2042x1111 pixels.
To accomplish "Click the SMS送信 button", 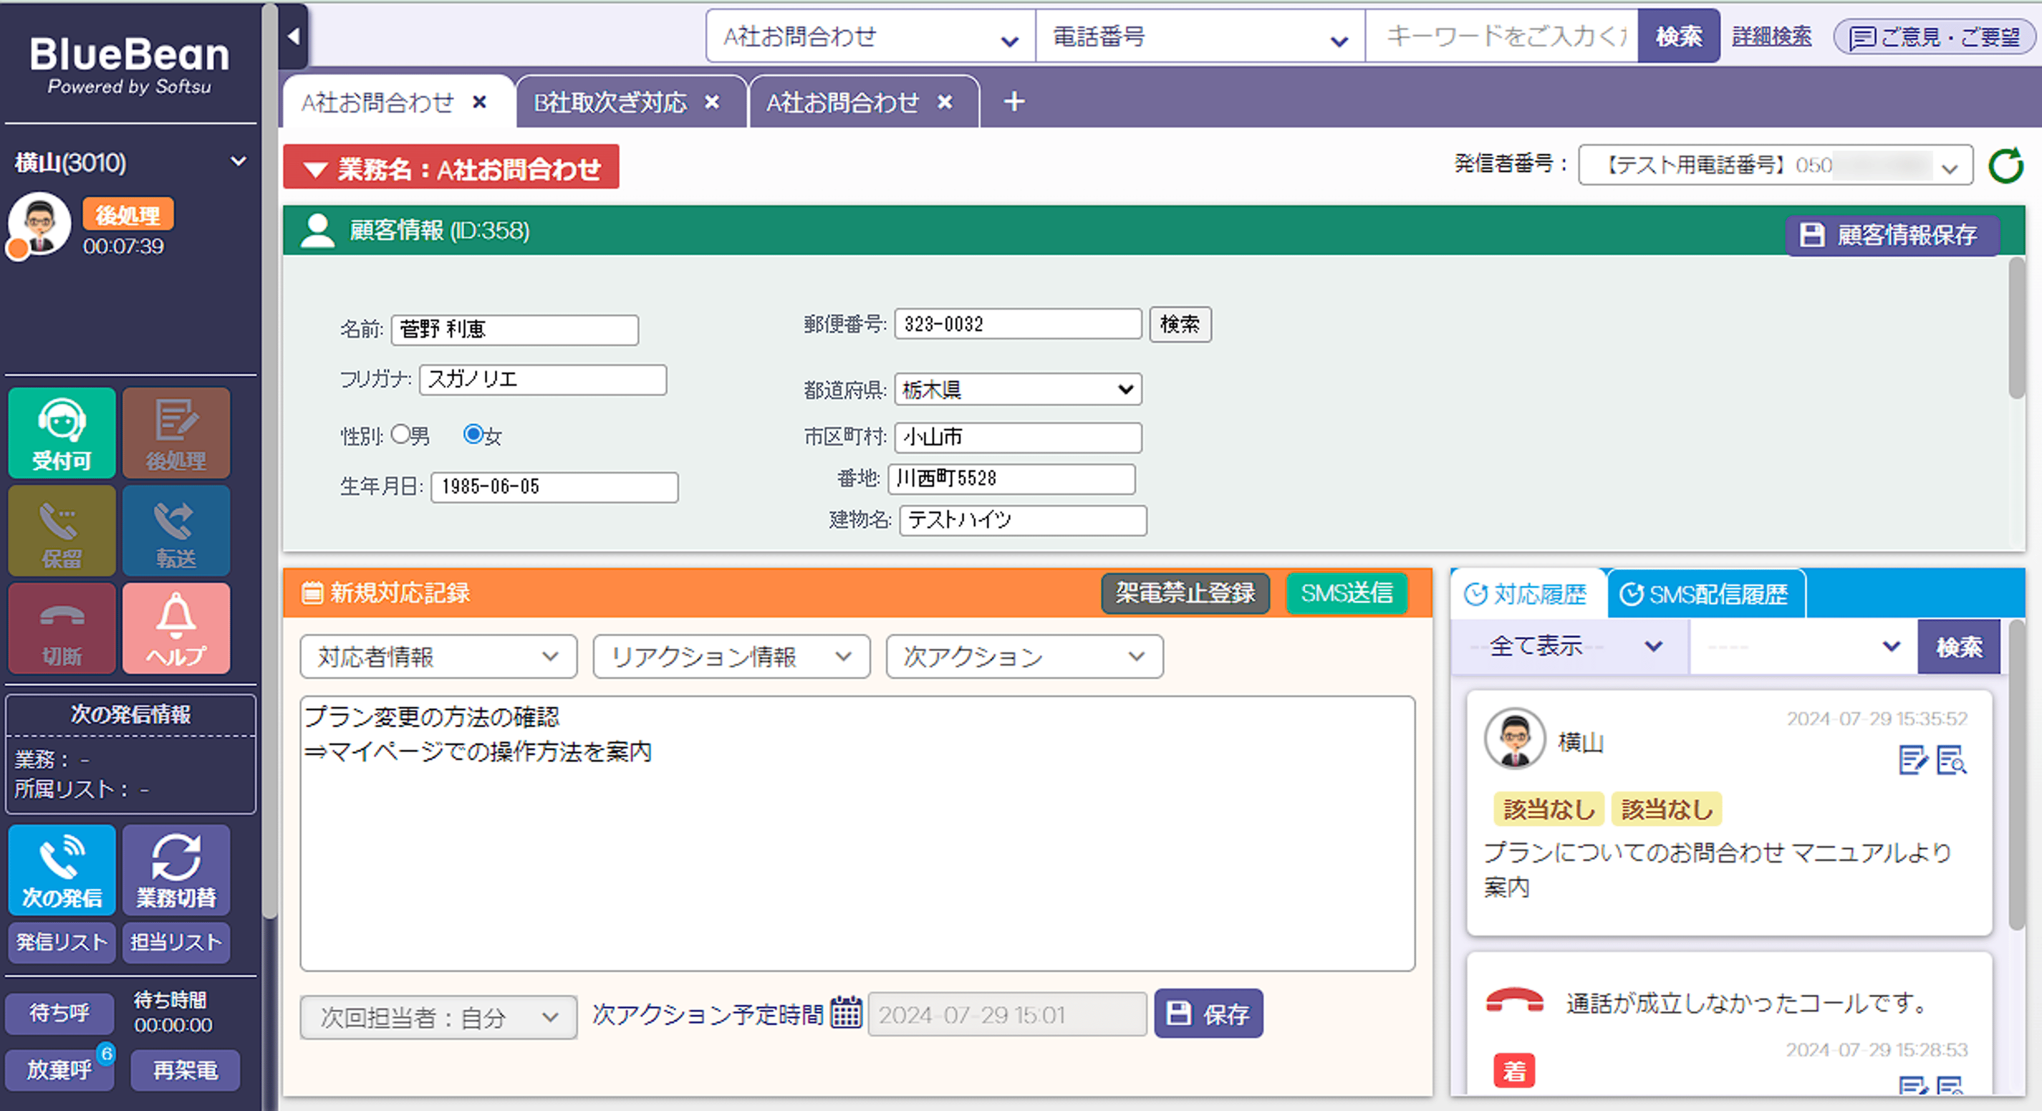I will [1346, 593].
